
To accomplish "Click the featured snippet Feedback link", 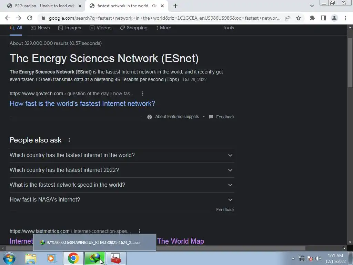I will coord(225,117).
